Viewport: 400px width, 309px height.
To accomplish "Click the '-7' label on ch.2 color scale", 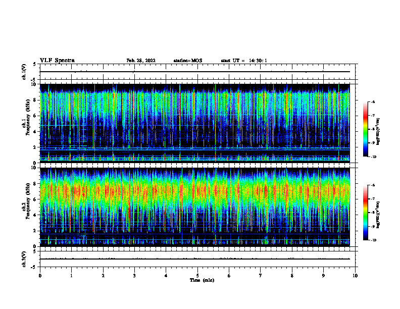I will tap(373, 199).
